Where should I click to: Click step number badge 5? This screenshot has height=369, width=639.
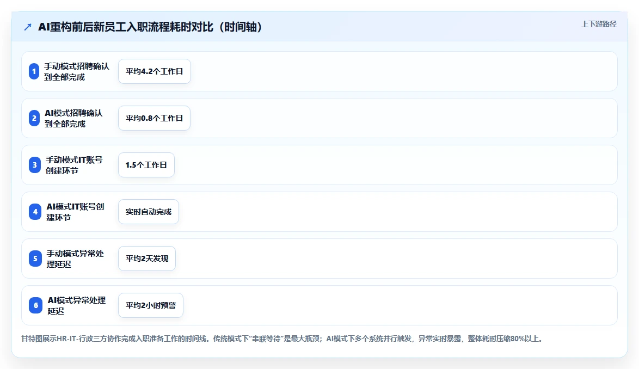[35, 259]
